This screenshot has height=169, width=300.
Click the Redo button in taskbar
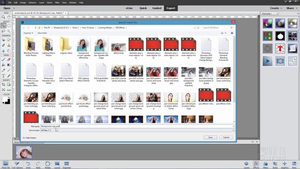(38, 165)
